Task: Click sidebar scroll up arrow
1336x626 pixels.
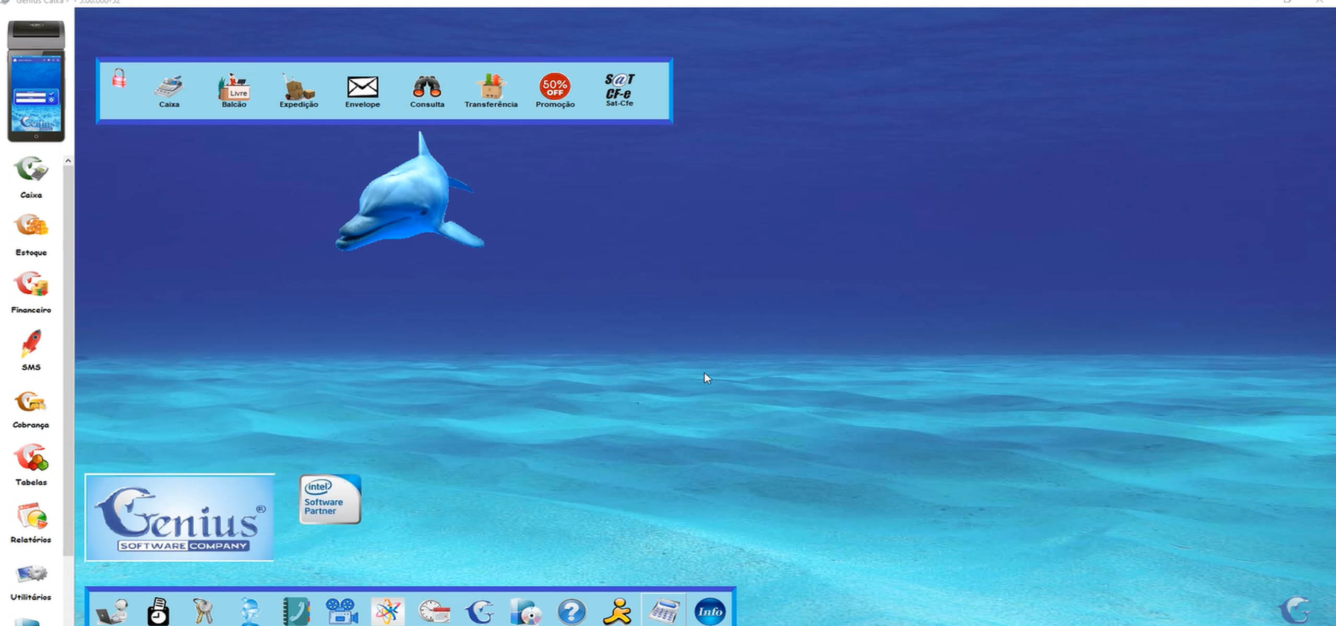Action: pyautogui.click(x=68, y=161)
